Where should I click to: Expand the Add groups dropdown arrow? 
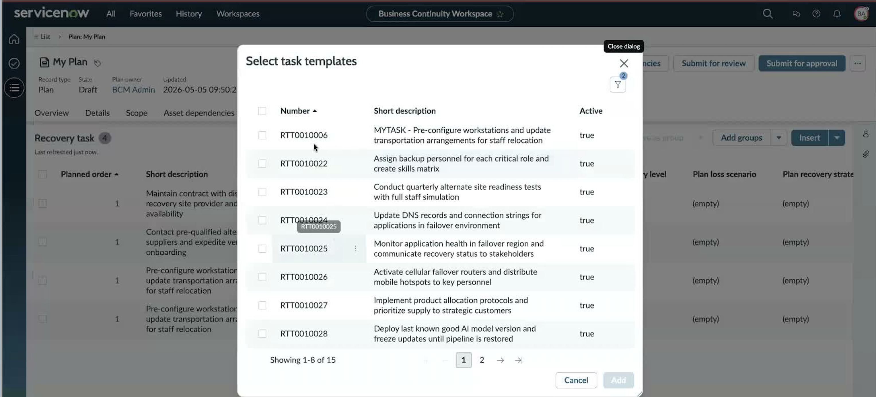778,138
